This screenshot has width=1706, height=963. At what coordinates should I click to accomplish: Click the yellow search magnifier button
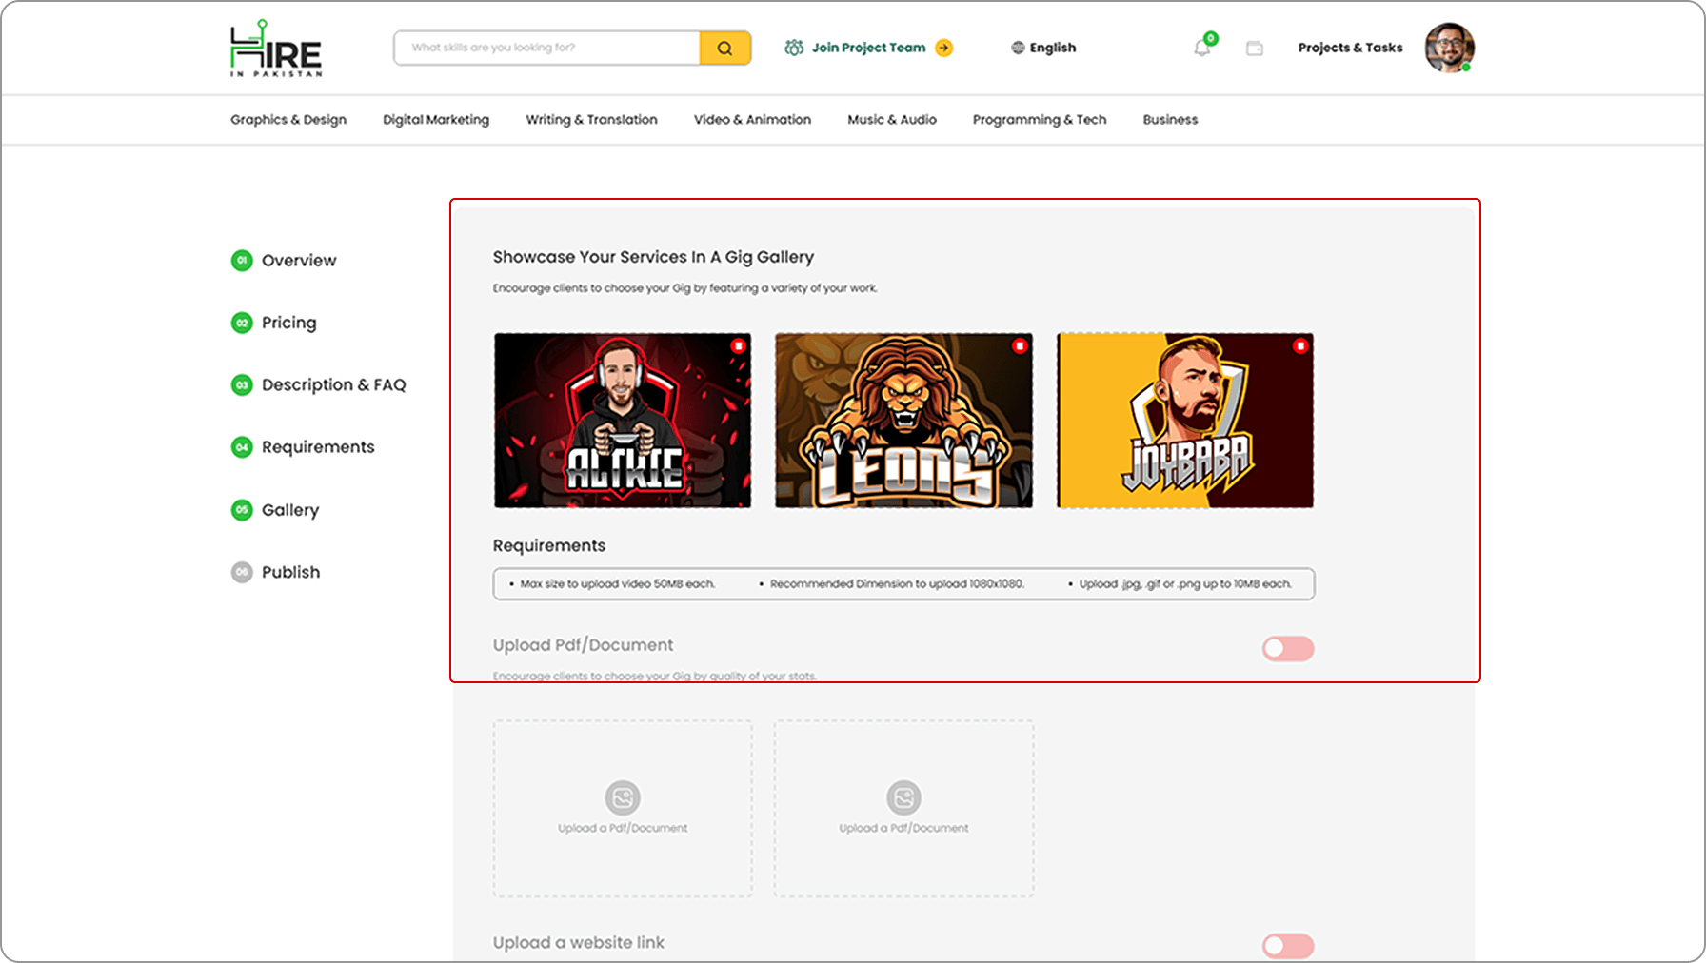(x=724, y=48)
